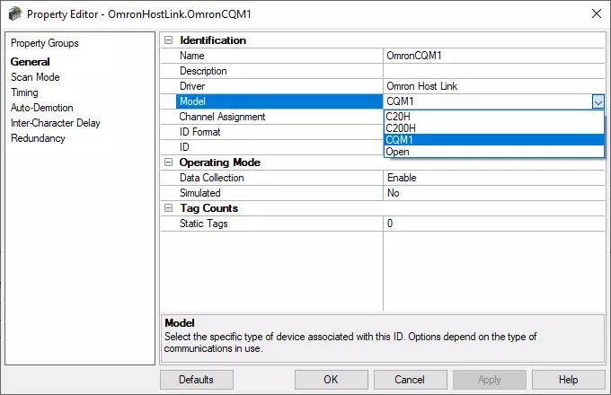Screen dimensions: 611x395
Task: Click the Defaults button
Action: [197, 380]
